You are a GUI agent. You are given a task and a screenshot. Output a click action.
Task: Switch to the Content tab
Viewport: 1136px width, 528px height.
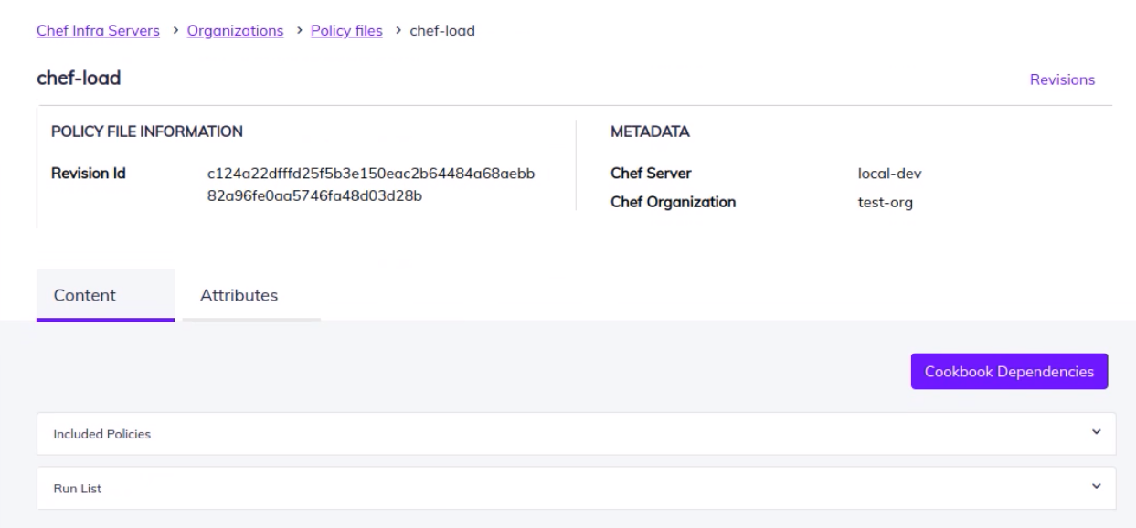coord(85,295)
